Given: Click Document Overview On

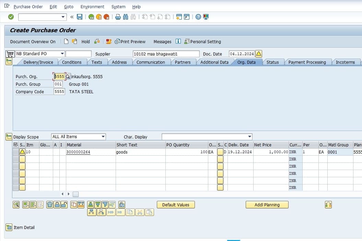Looking at the screenshot, I should click(x=33, y=42).
